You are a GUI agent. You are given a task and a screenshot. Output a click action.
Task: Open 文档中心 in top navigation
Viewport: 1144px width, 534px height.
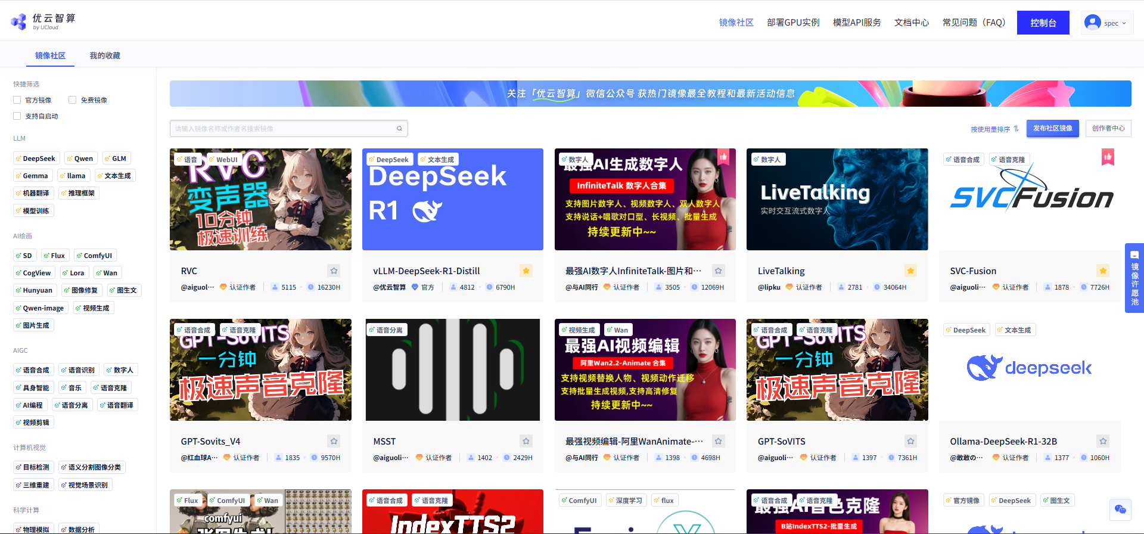pyautogui.click(x=912, y=23)
